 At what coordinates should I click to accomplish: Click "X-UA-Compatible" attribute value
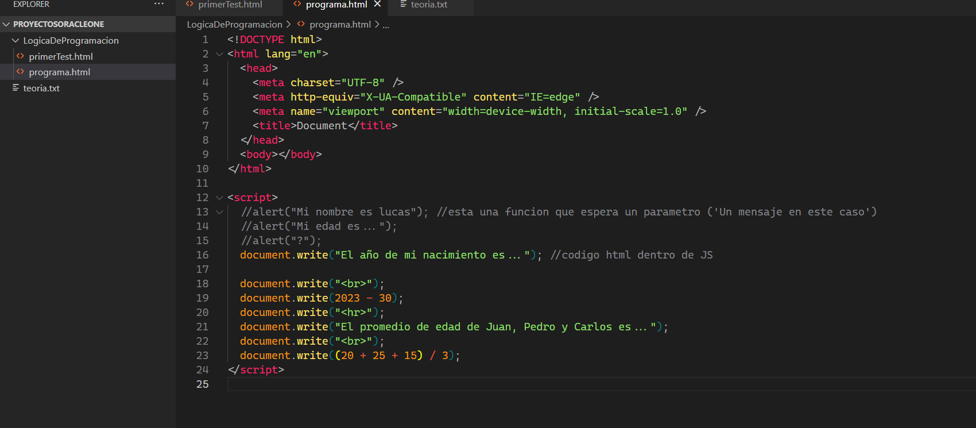click(x=413, y=97)
